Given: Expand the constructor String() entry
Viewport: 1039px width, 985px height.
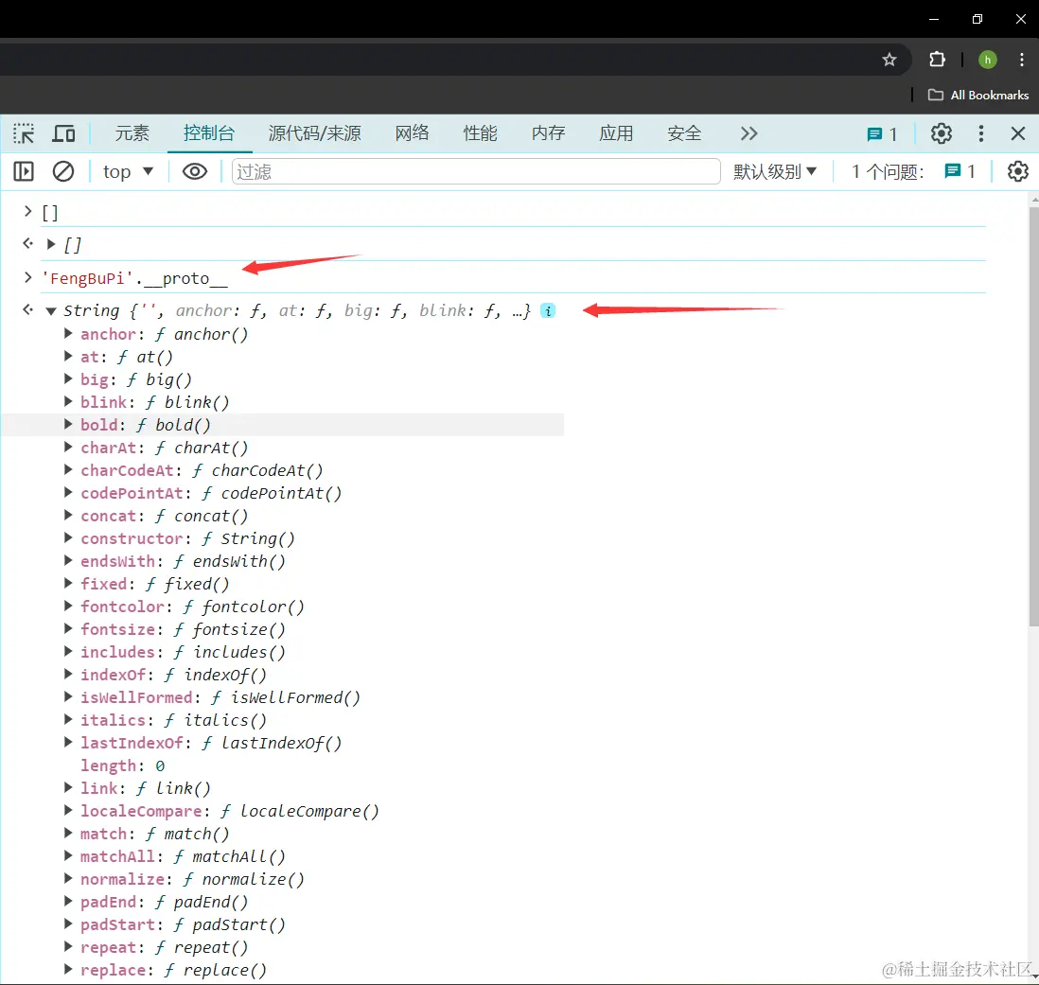Looking at the screenshot, I should 67,537.
